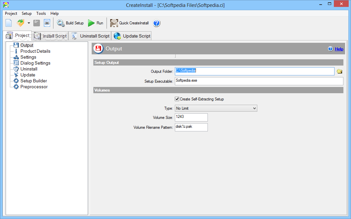Select Settings in the project tree
Viewport: 351px width, 219px height.
28,57
